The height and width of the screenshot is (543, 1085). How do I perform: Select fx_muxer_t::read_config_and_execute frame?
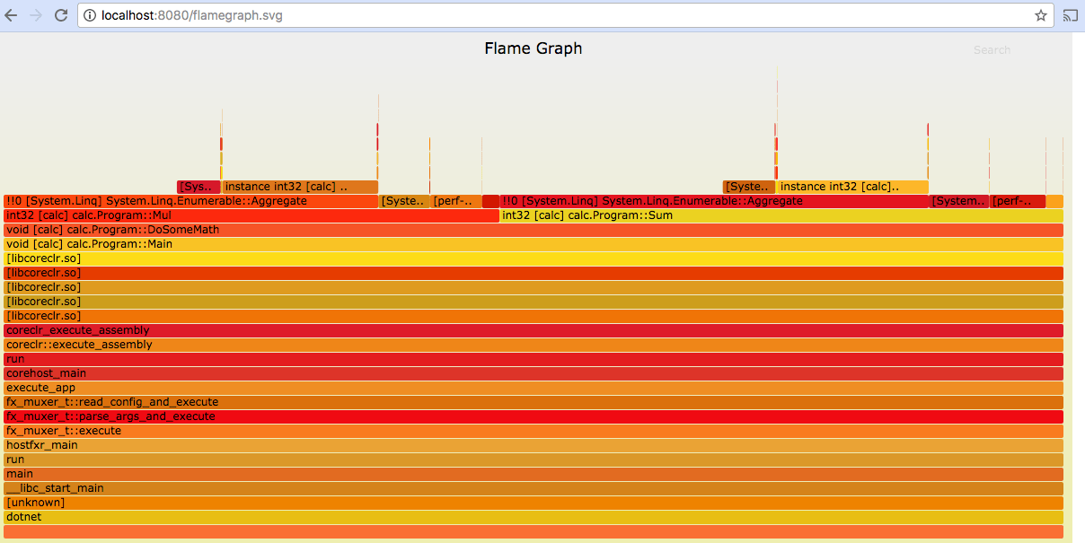(x=534, y=402)
